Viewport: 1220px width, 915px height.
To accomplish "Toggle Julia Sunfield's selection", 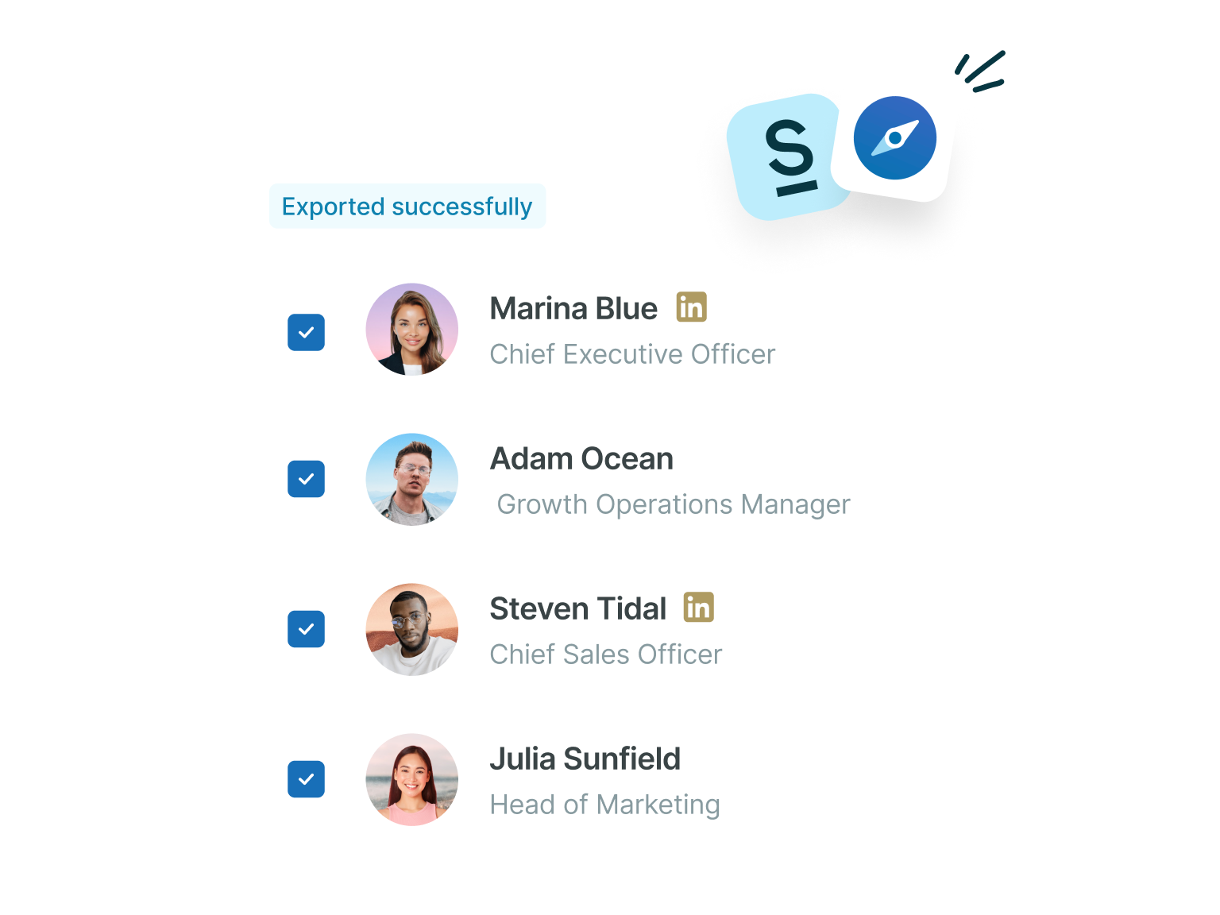I will [306, 779].
